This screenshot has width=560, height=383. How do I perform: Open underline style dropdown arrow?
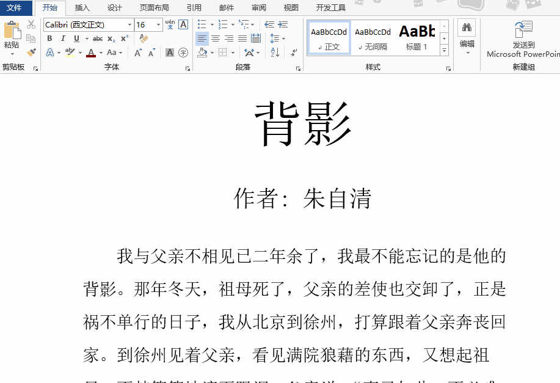[87, 38]
